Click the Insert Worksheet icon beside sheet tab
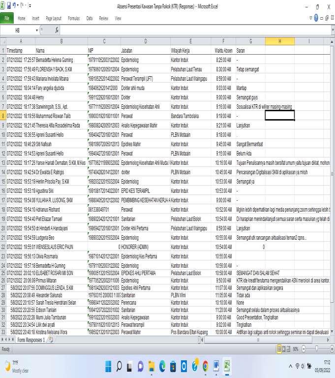The image size is (335, 378). tap(51, 340)
